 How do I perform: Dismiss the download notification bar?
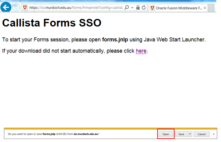click(214, 134)
